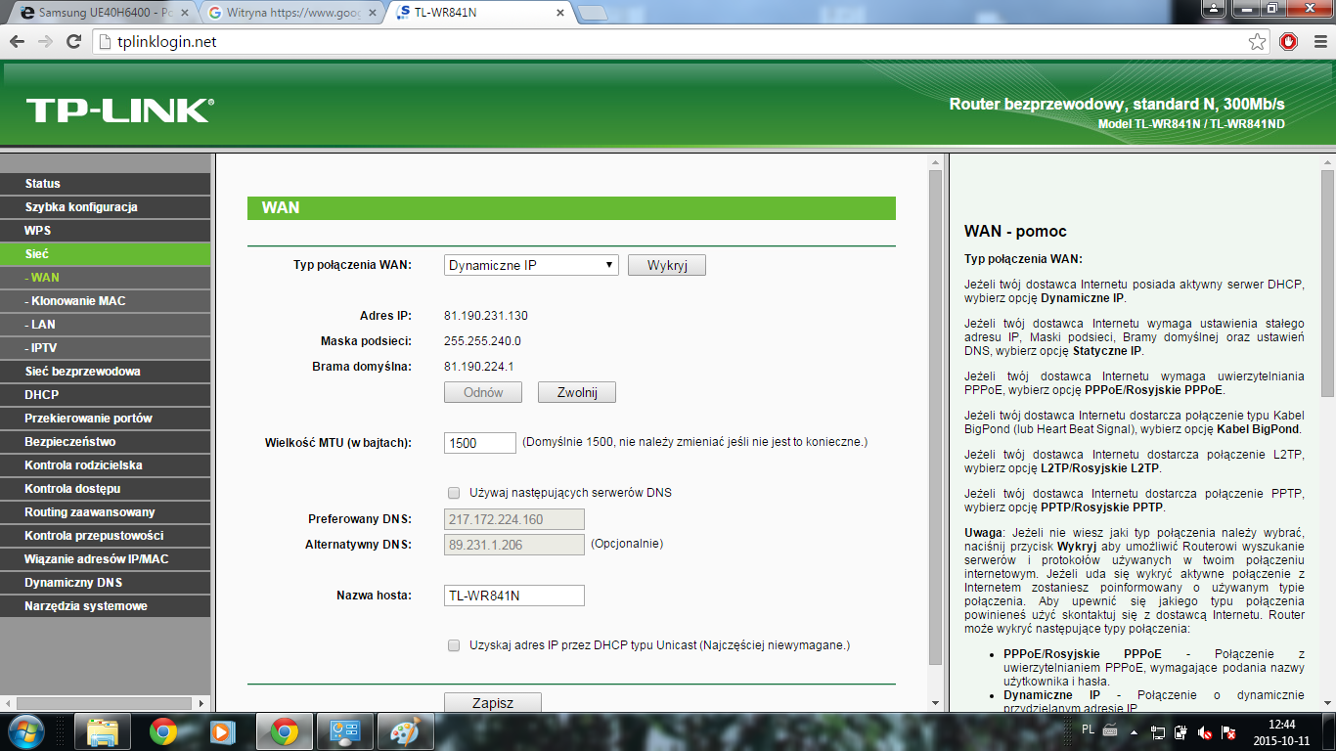
Task: Click the Odnów button
Action: [483, 392]
